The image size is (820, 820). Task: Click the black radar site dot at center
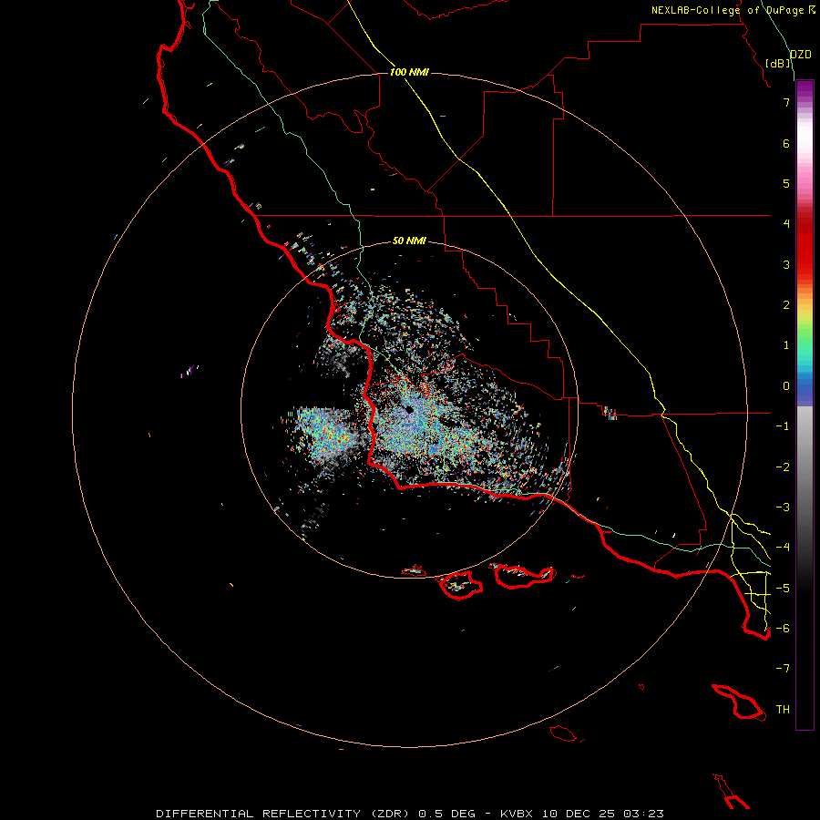[410, 409]
